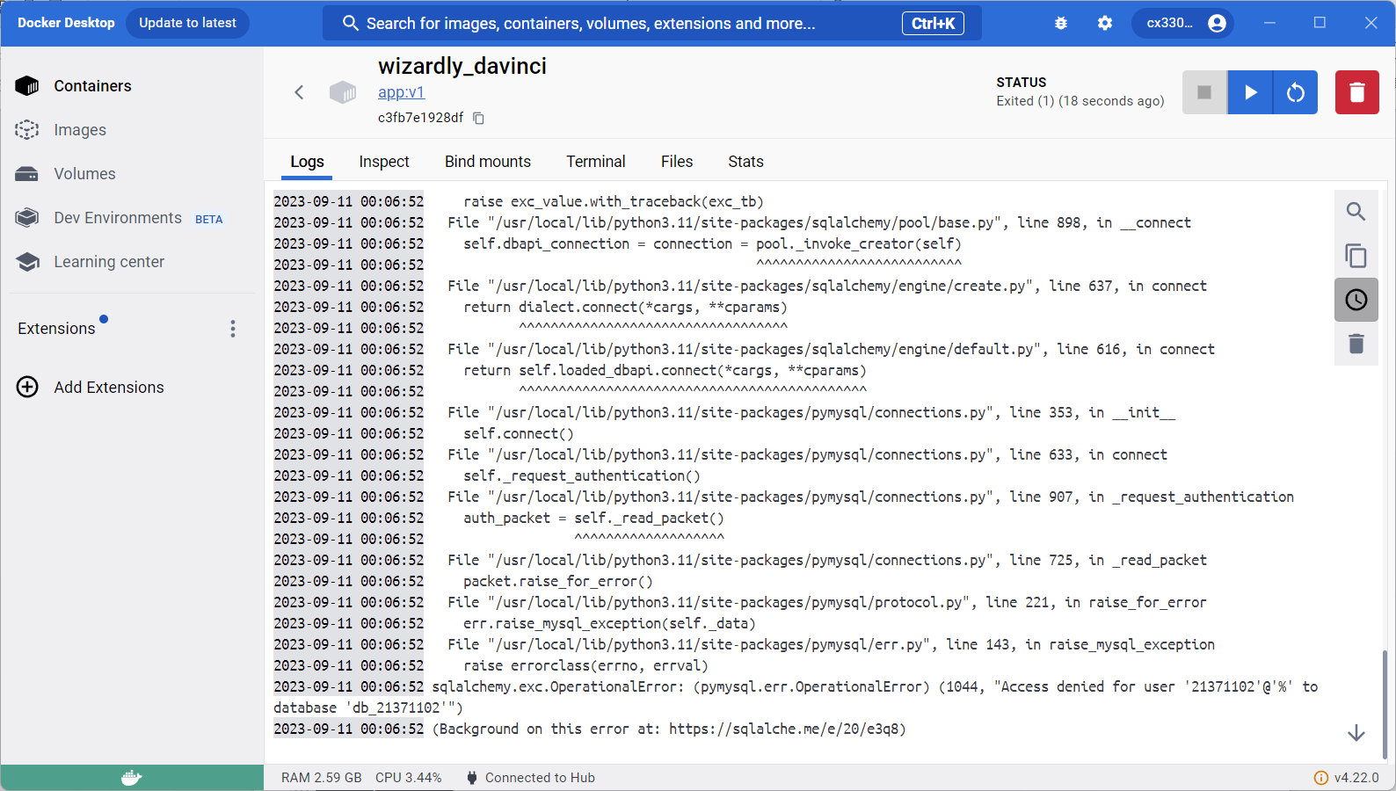Open the Stats tab

pyautogui.click(x=745, y=162)
